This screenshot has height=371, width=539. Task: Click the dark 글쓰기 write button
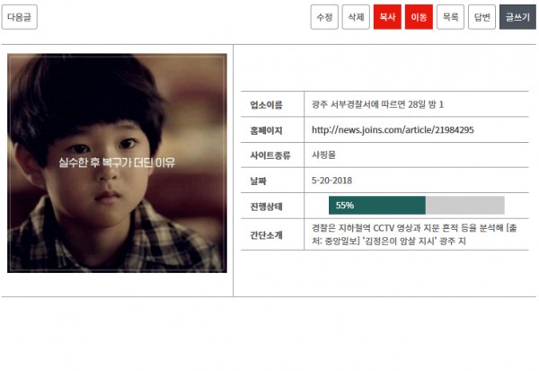517,17
